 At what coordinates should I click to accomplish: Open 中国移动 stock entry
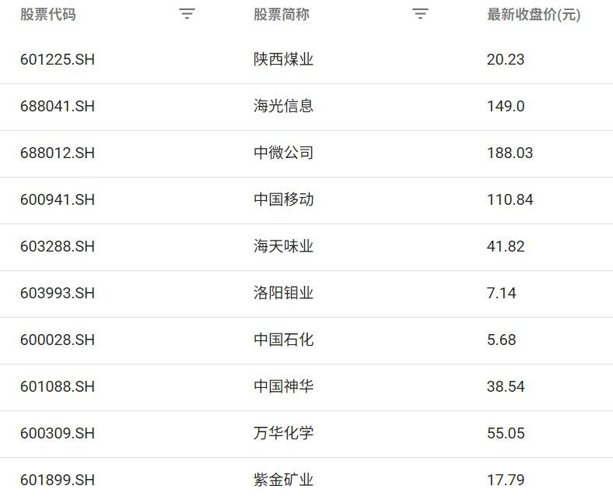click(x=283, y=200)
